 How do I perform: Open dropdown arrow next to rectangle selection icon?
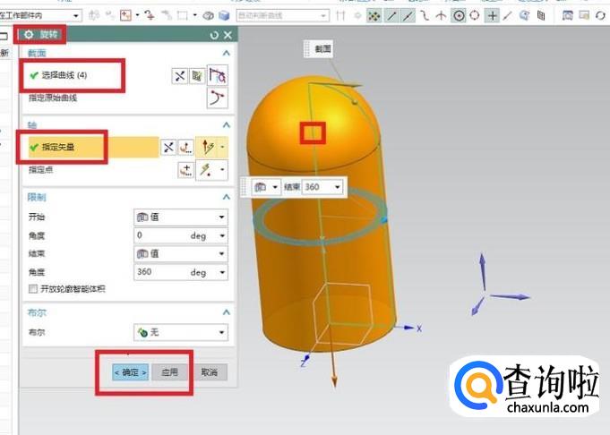[x=195, y=15]
